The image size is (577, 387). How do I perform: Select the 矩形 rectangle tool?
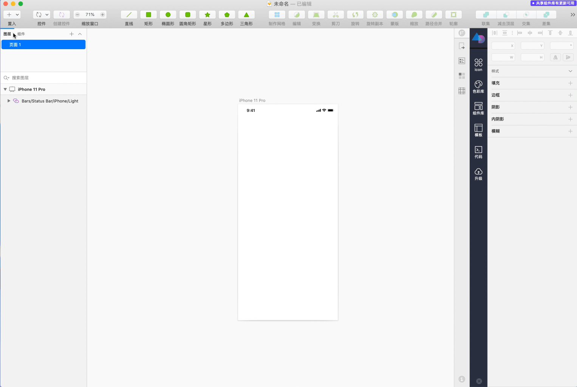(149, 15)
